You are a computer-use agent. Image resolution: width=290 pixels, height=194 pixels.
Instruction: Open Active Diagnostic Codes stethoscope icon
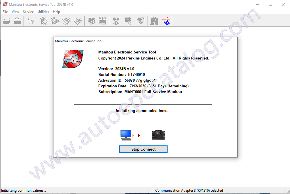click(x=44, y=21)
